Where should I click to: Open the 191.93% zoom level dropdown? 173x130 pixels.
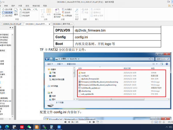[34, 10]
